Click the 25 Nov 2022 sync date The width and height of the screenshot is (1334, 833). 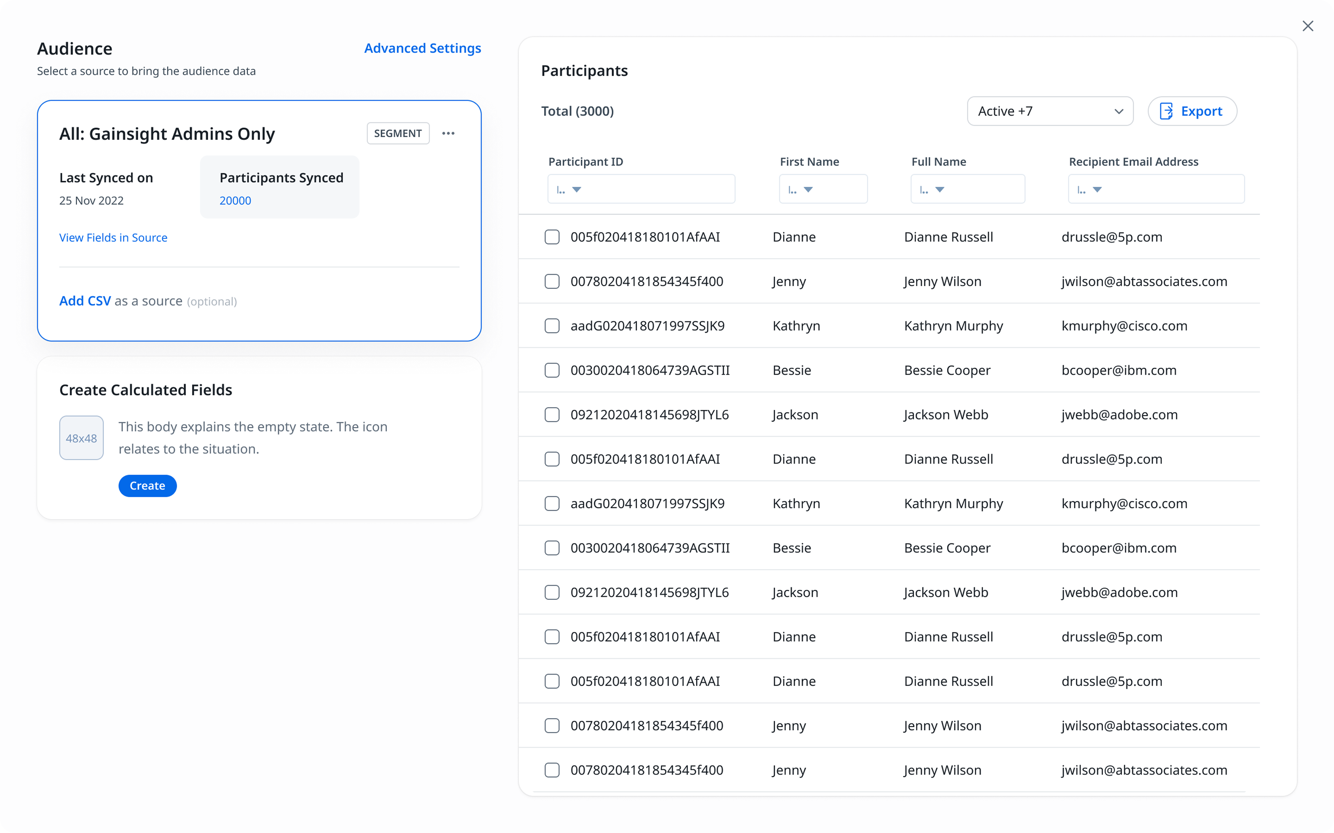pos(91,201)
